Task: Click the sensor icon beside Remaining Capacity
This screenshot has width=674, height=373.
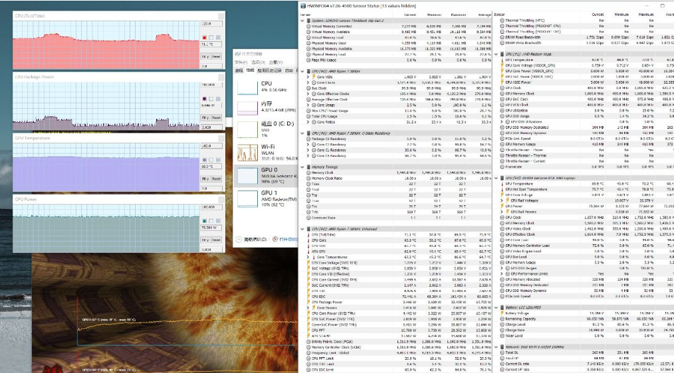Action: [502, 319]
